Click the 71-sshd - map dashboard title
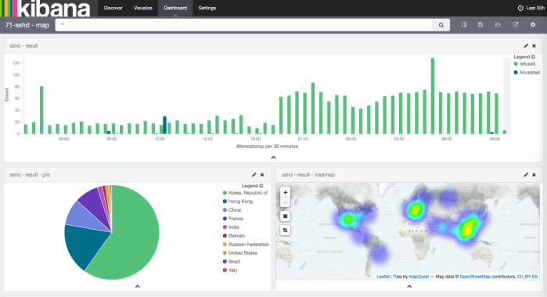The width and height of the screenshot is (547, 297). 27,25
